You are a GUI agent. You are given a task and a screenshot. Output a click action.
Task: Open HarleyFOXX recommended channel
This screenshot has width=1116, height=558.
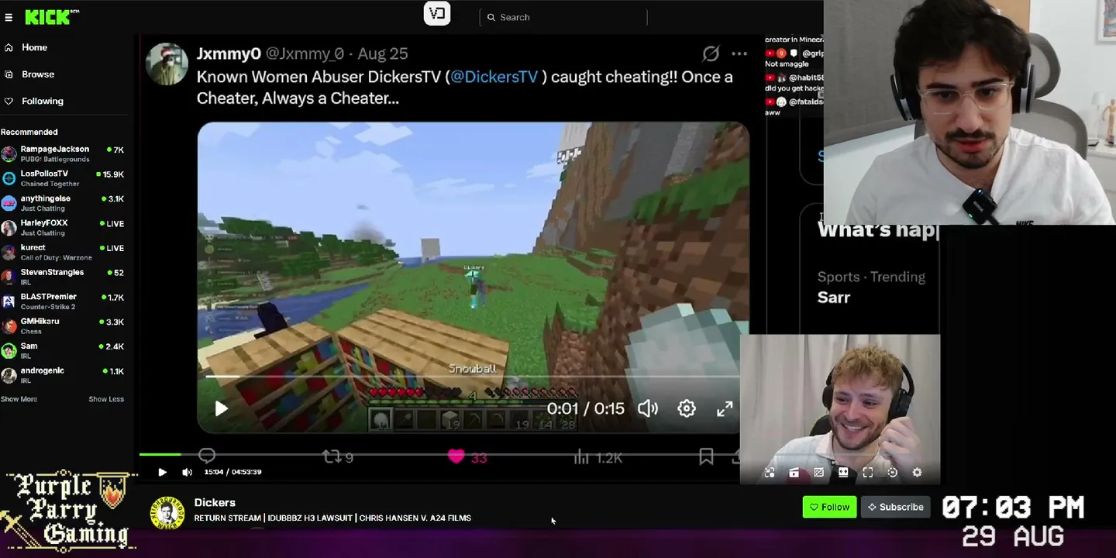click(63, 227)
